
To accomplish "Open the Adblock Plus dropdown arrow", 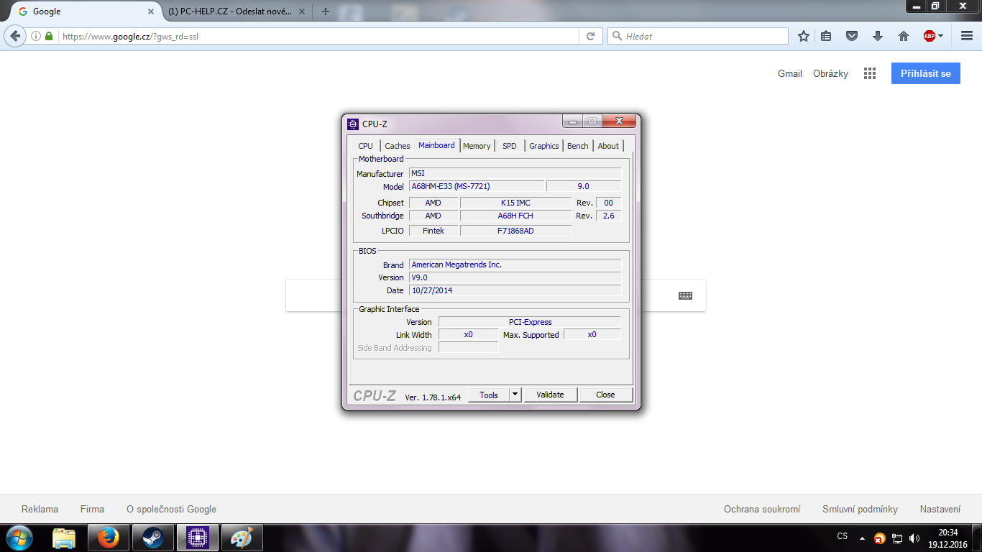I will (940, 36).
